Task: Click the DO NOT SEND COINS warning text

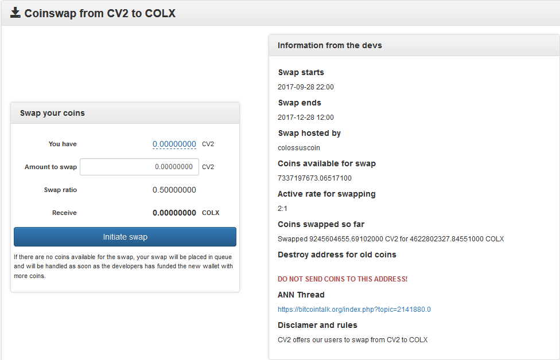Action: point(343,279)
